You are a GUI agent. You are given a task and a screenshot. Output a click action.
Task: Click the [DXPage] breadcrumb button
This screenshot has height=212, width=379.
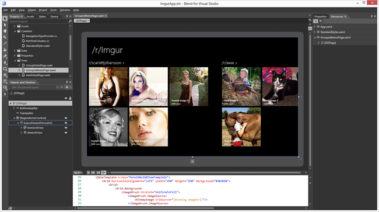click(82, 21)
